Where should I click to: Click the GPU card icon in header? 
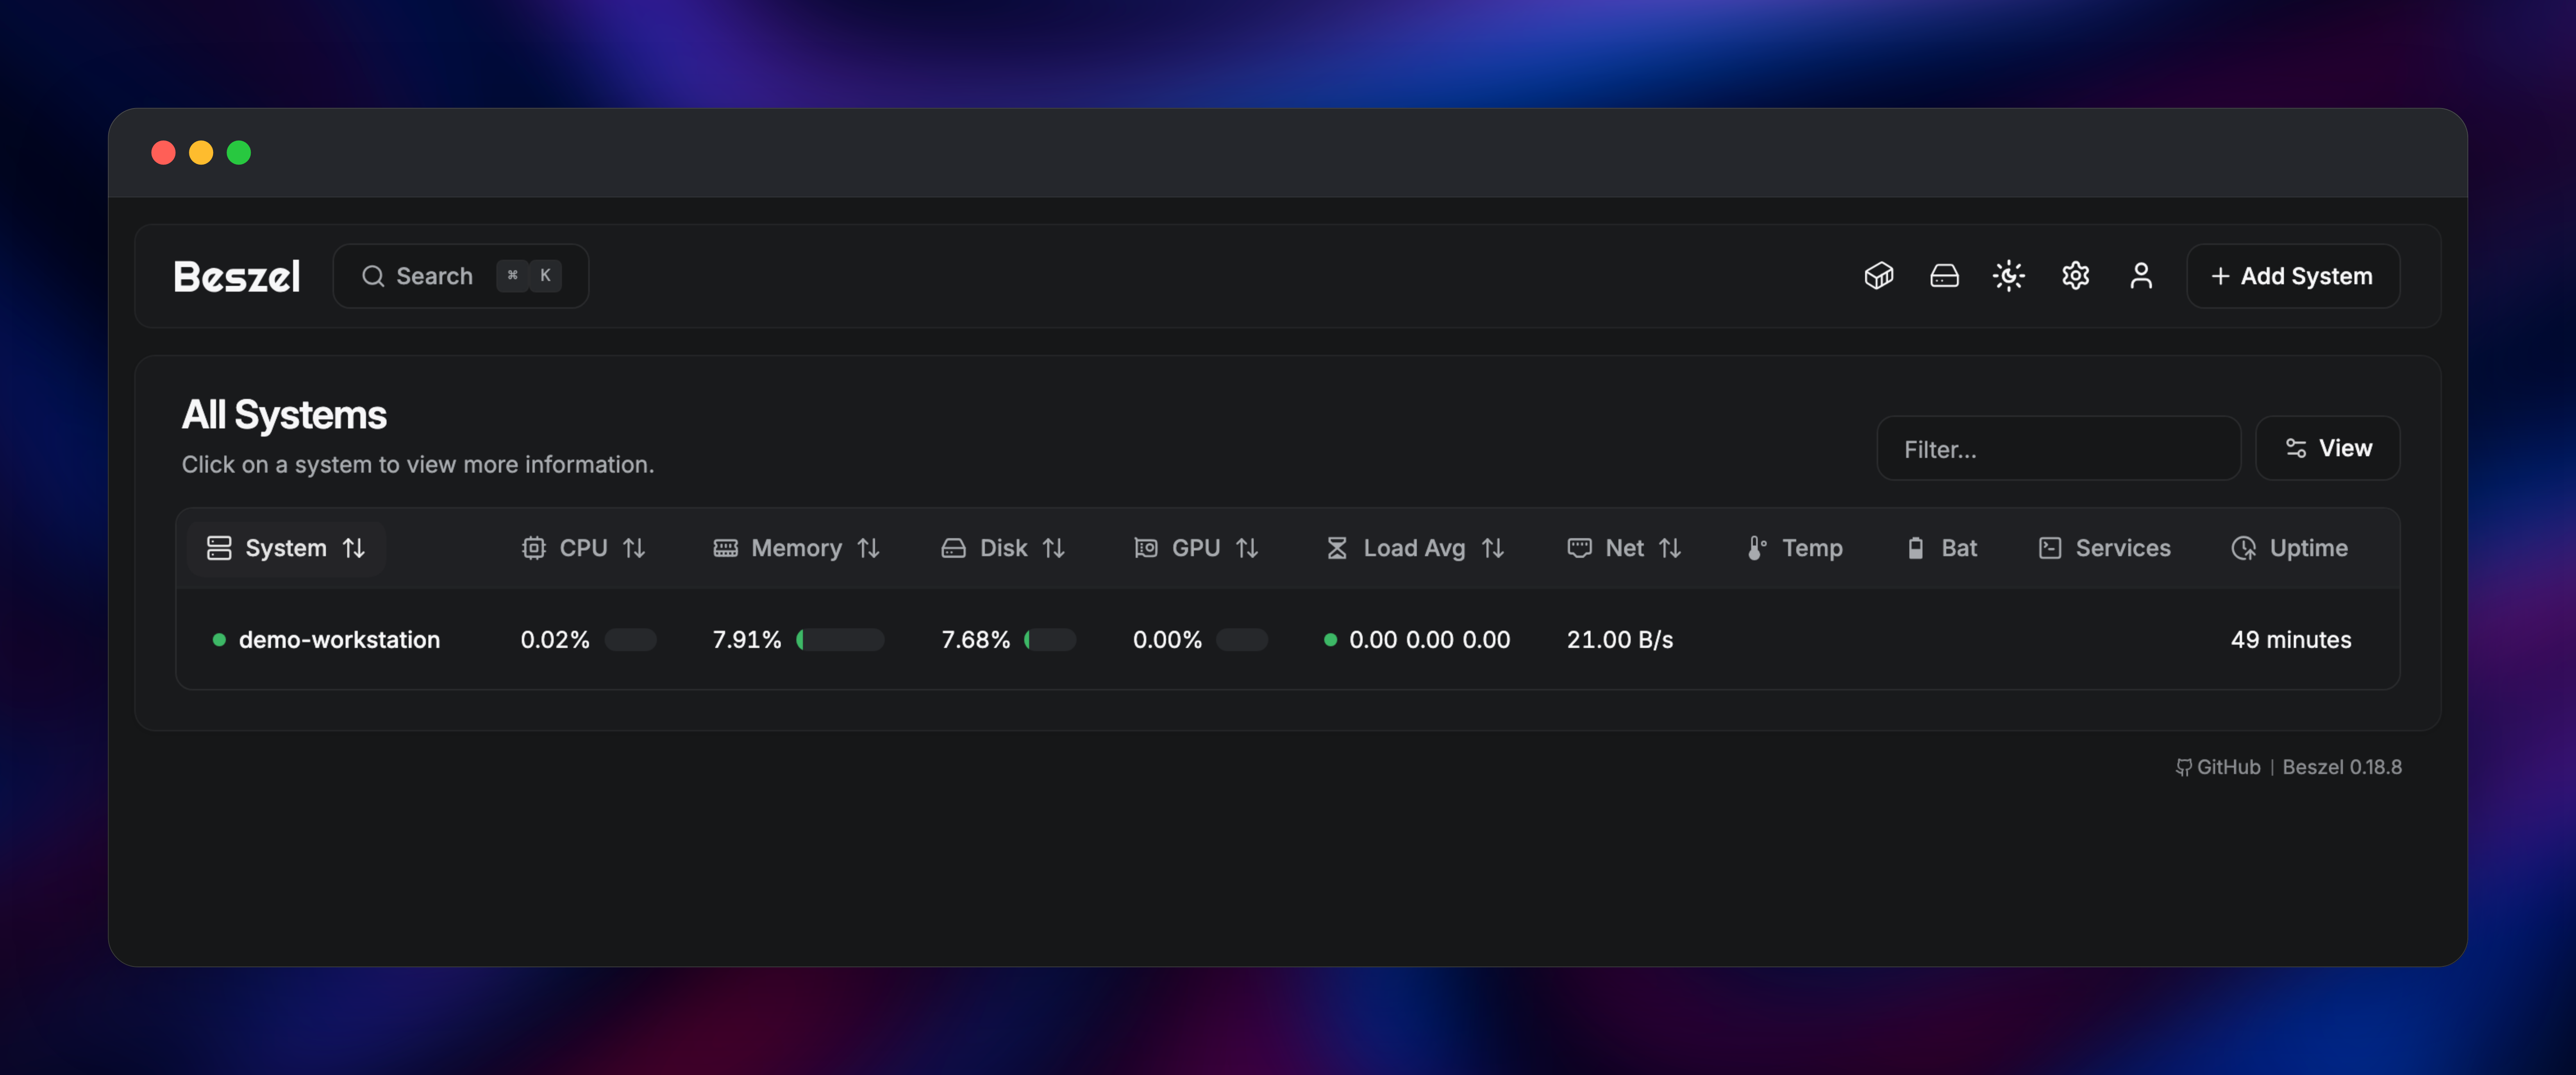point(1145,548)
